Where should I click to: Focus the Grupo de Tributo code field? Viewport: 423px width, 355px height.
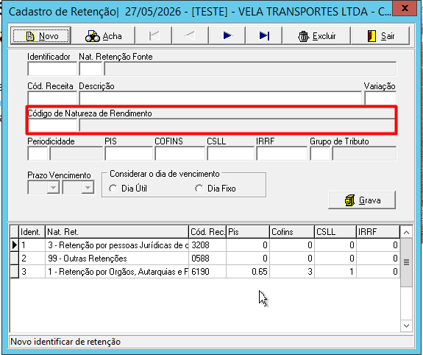320,153
